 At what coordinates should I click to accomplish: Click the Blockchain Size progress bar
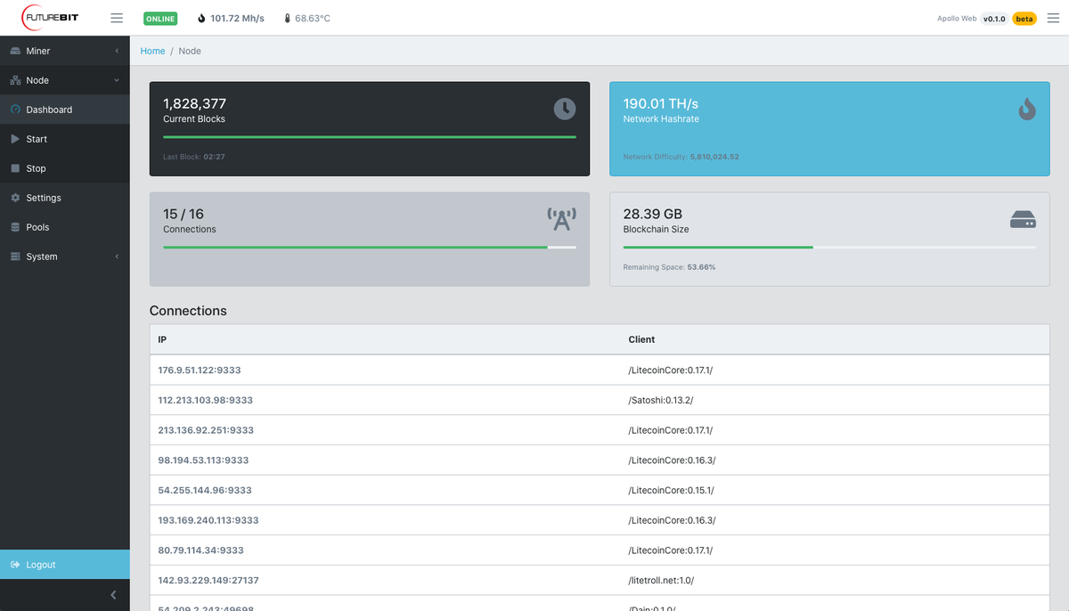829,247
